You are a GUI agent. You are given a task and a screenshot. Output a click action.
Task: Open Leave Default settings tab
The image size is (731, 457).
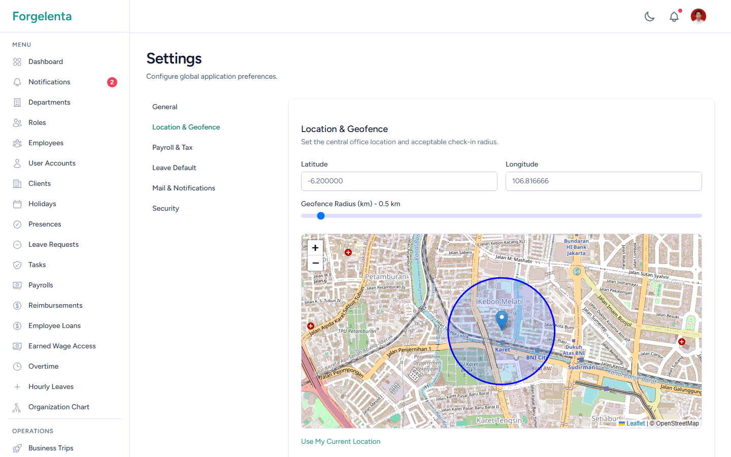click(174, 168)
